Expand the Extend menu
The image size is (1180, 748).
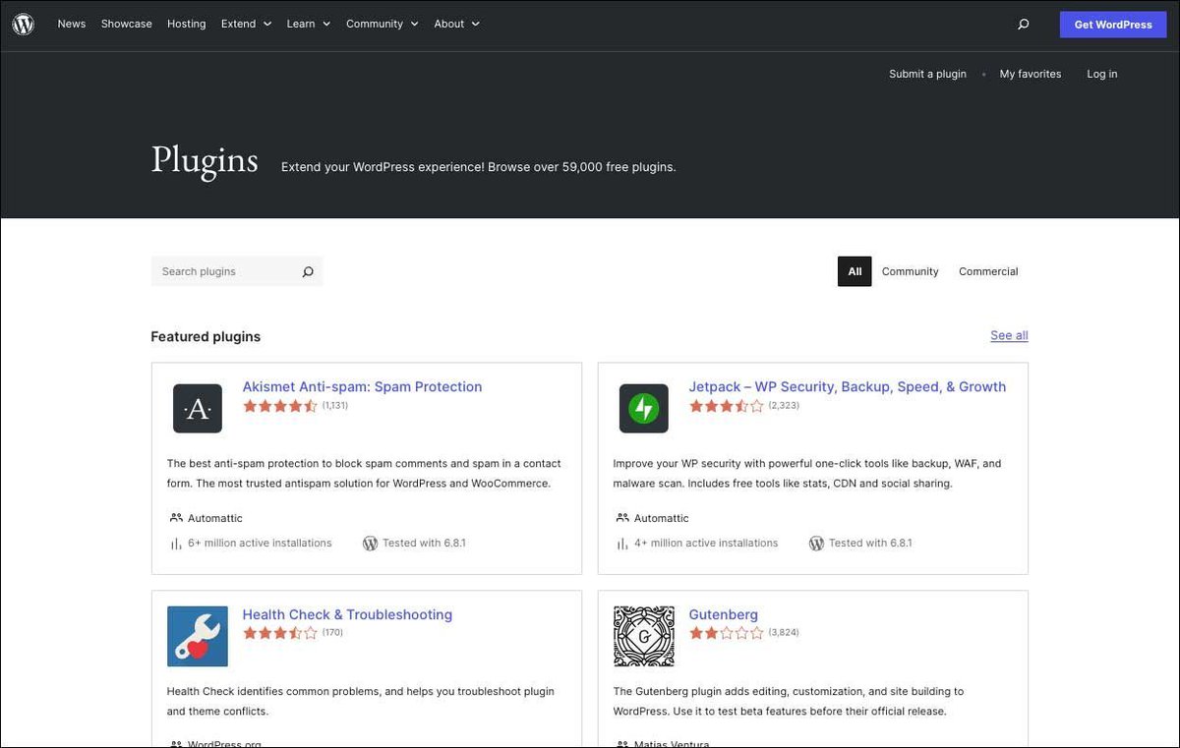246,25
